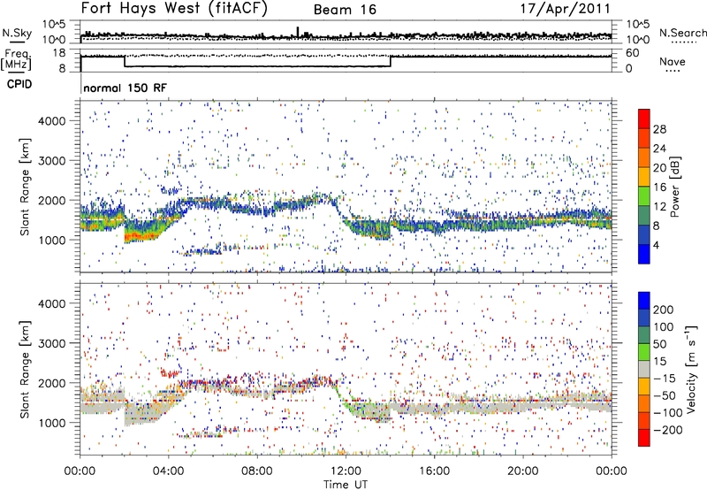Click the '04:00' time axis tick label
The height and width of the screenshot is (490, 707).
pos(169,471)
